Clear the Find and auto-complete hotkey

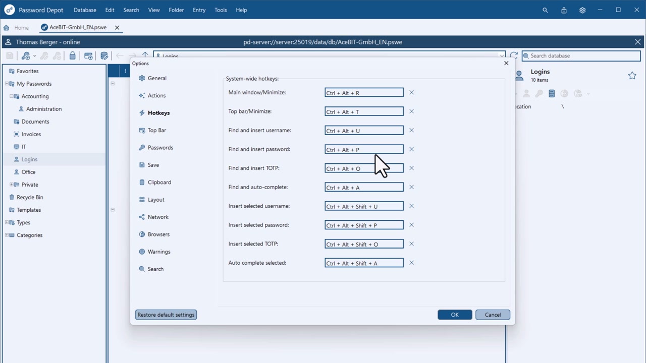(x=411, y=187)
